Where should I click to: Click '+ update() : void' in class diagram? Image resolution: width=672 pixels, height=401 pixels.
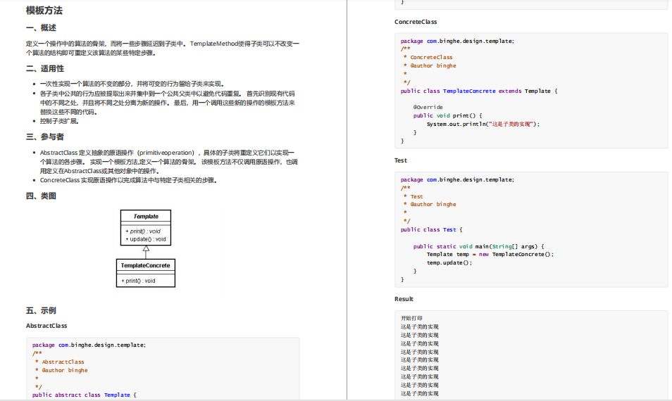pyautogui.click(x=146, y=239)
